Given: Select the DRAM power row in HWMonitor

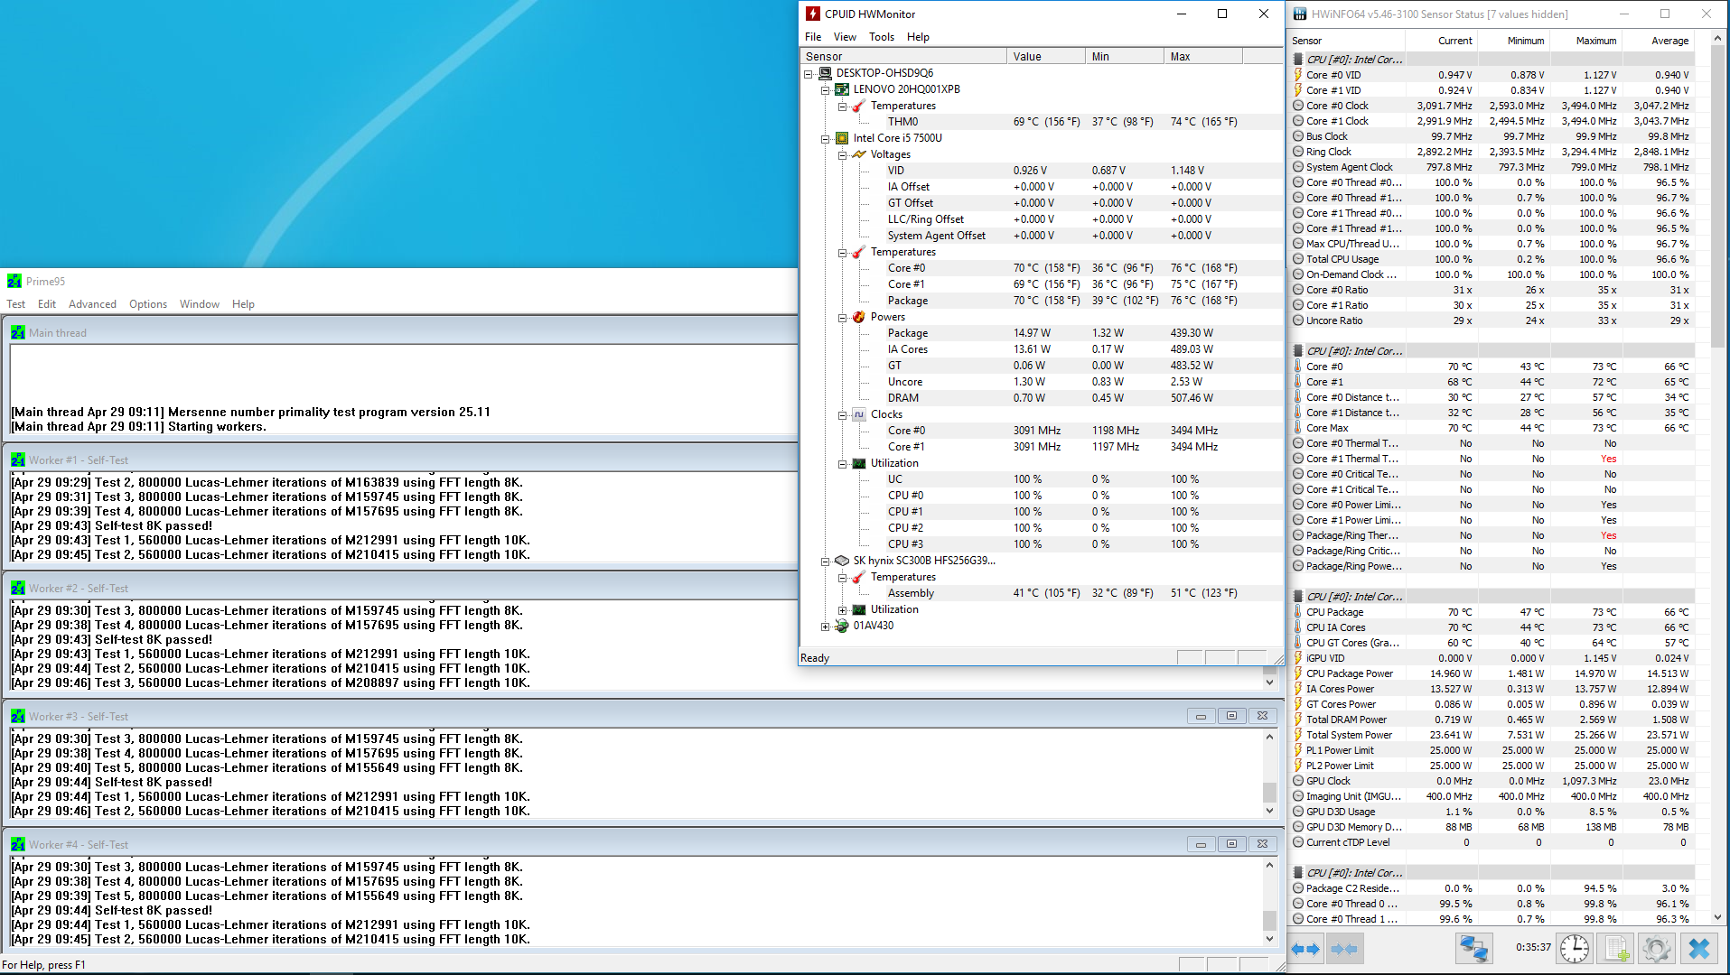Looking at the screenshot, I should point(1041,398).
